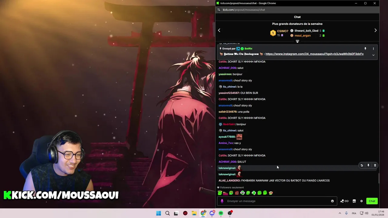Insert the pink equalizer bars emote
The height and width of the screenshot is (218, 388).
[225, 193]
